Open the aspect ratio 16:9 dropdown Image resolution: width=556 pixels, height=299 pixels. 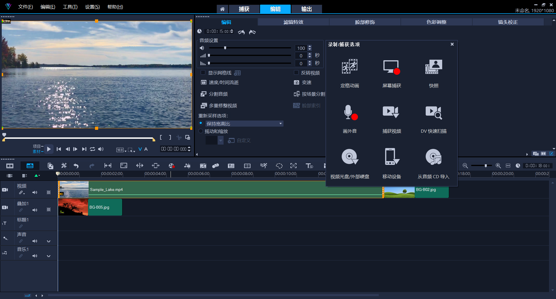pos(121,150)
